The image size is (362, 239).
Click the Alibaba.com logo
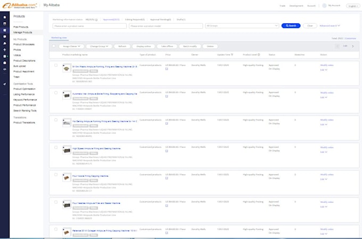[20, 5]
